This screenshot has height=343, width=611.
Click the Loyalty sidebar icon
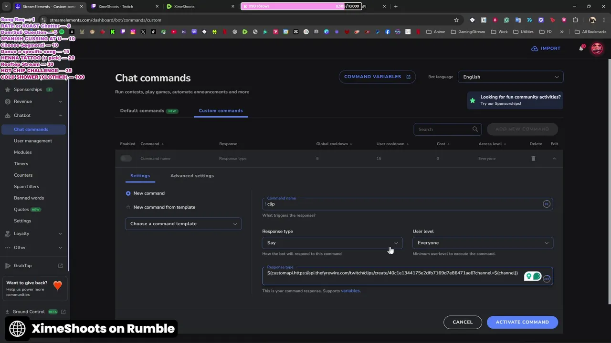[x=8, y=233]
